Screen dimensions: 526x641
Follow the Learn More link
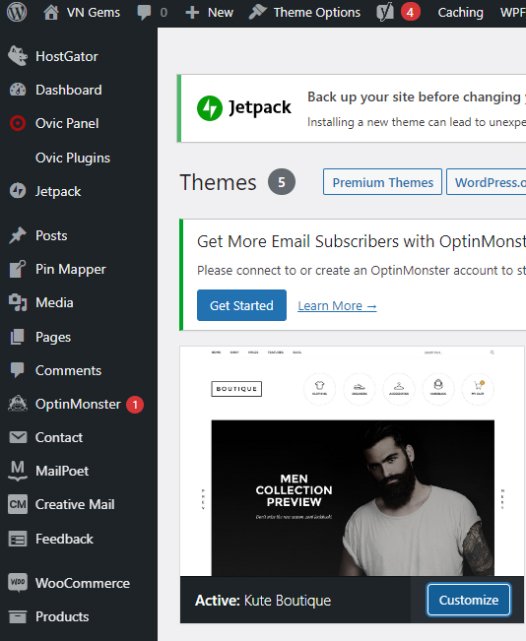[337, 306]
